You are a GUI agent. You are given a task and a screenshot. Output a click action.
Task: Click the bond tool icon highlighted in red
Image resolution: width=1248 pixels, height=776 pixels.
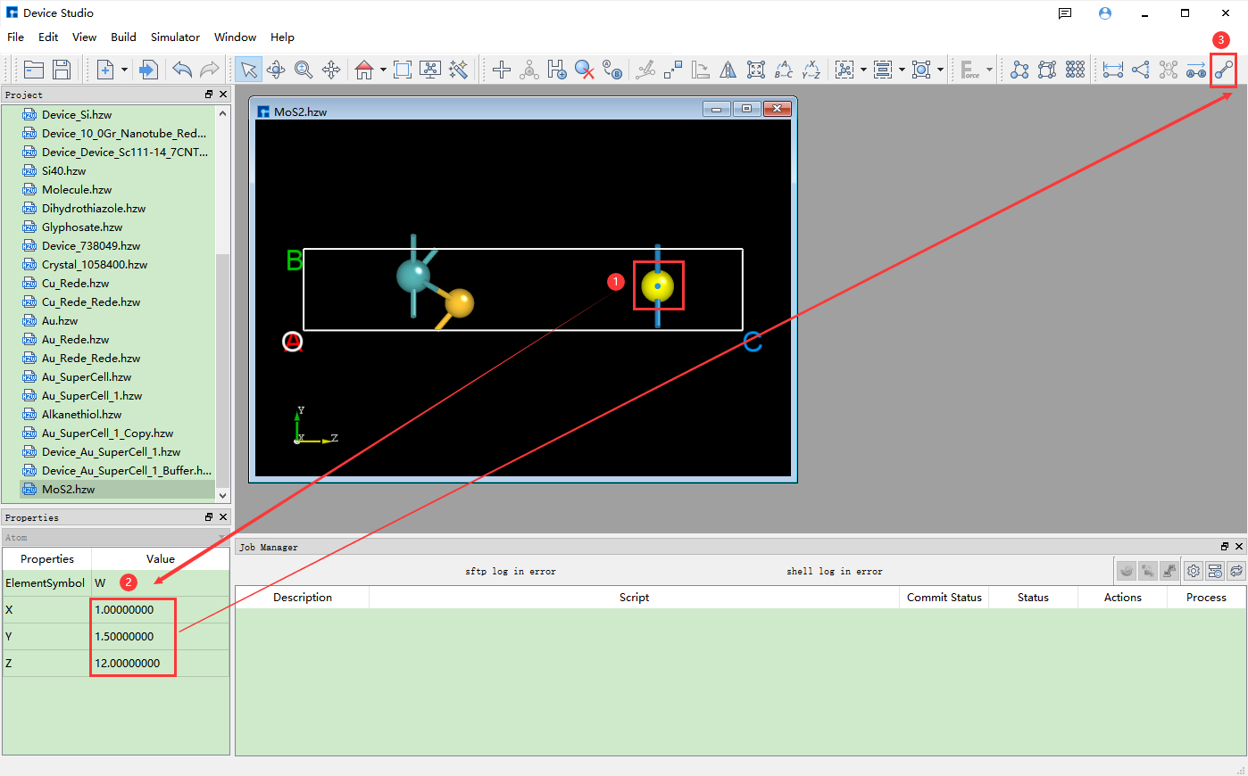pos(1224,70)
